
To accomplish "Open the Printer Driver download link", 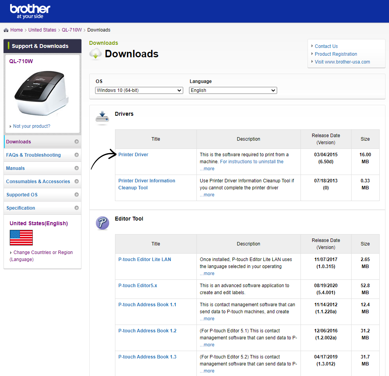I will pos(133,155).
